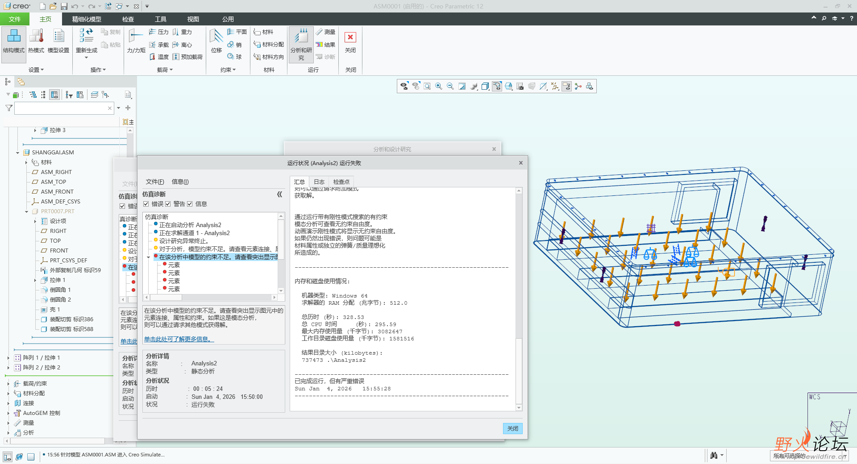Toggle the 信息 info checkbox
Viewport: 857px width, 464px height.
click(190, 204)
